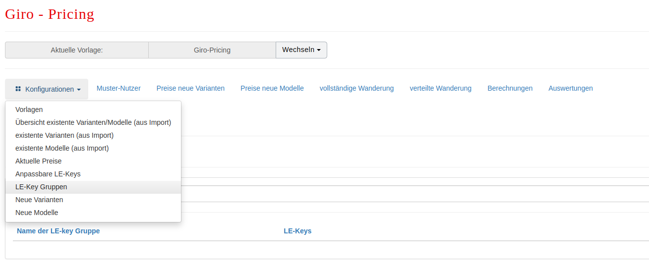Switch to the Muster-Nutzer tab
The image size is (649, 273).
tap(118, 88)
